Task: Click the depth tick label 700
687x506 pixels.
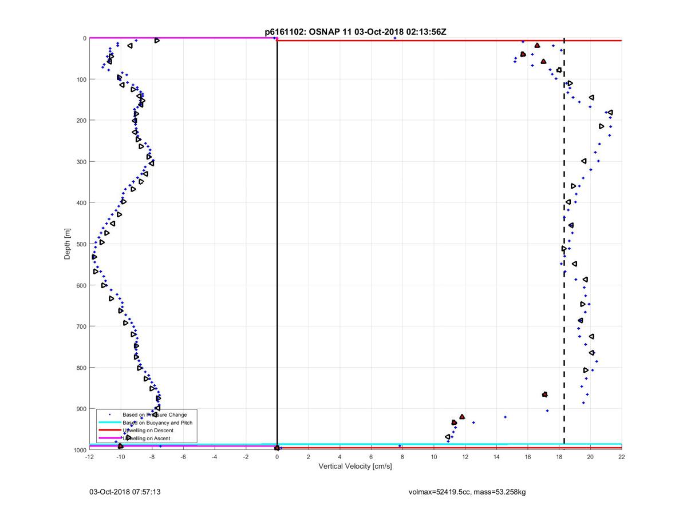Action: pyautogui.click(x=81, y=326)
